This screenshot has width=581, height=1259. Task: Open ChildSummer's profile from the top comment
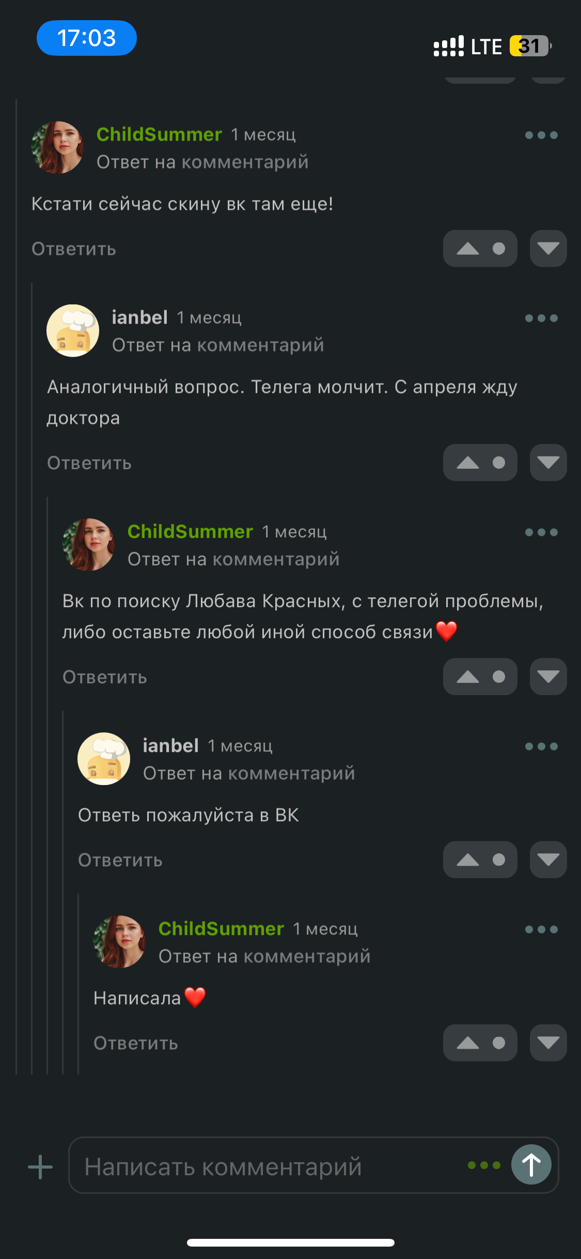(x=159, y=134)
